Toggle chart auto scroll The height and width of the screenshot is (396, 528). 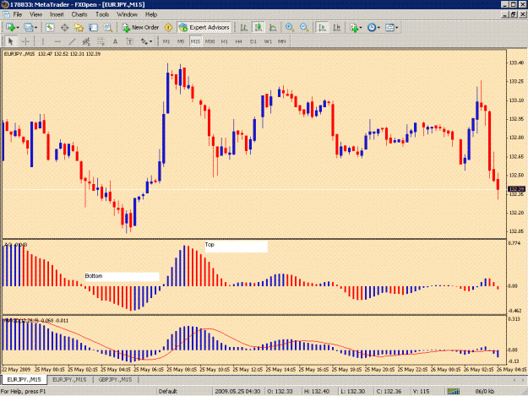pyautogui.click(x=322, y=28)
